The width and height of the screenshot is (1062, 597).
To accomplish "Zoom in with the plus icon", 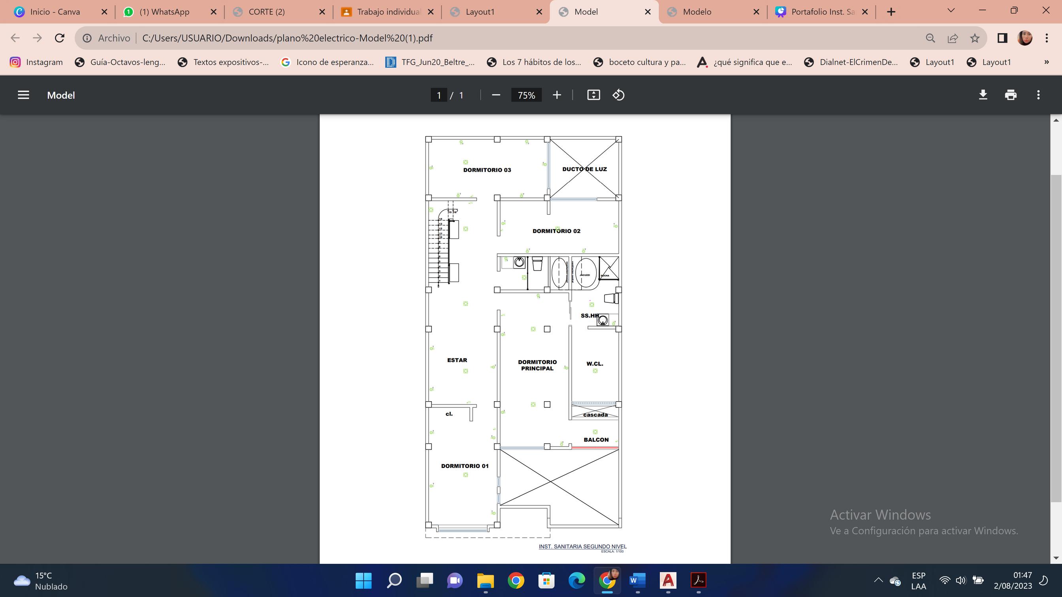I will pos(557,95).
